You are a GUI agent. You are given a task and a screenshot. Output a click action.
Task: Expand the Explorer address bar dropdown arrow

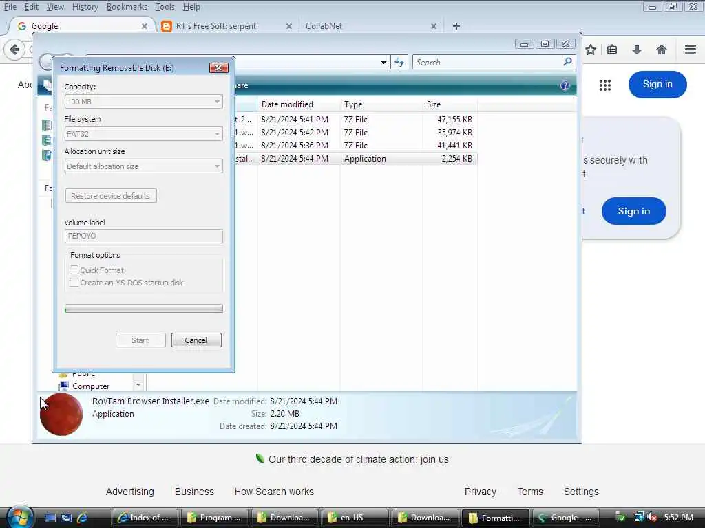[x=383, y=63]
